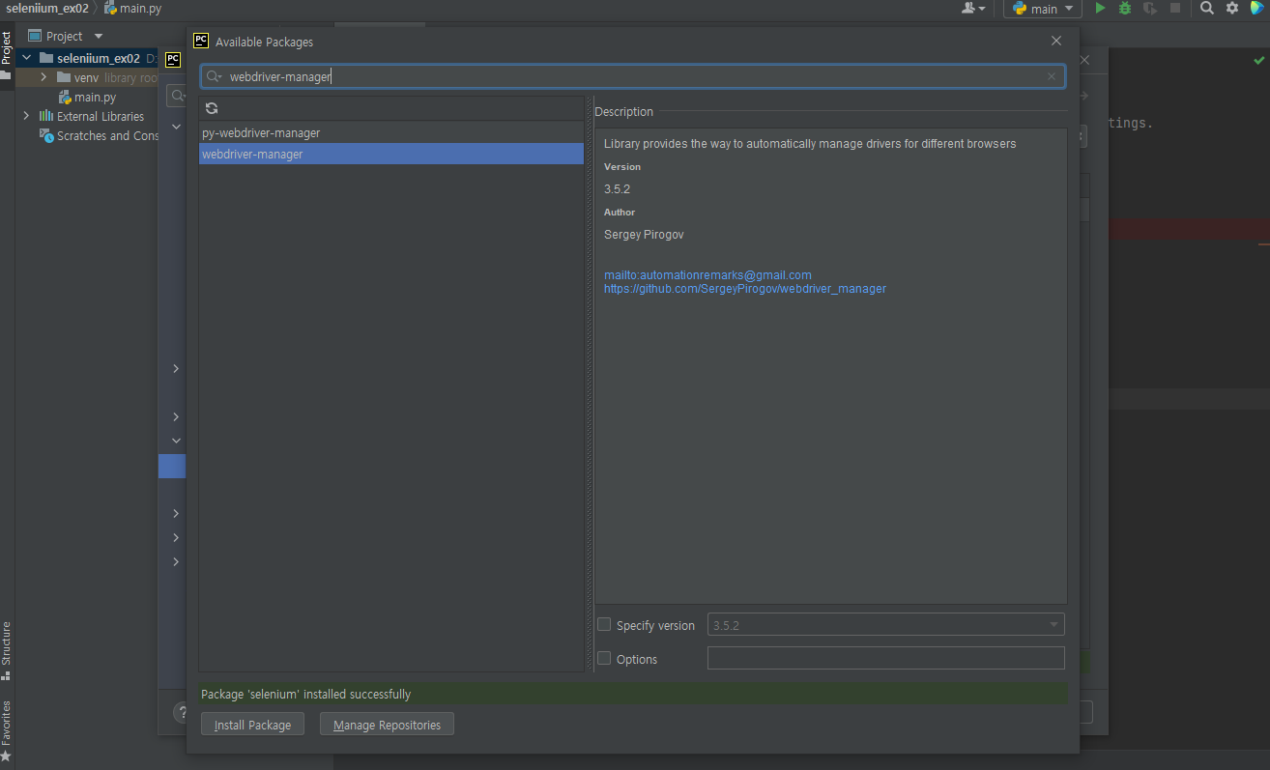This screenshot has height=770, width=1270.
Task: Select py-webdriver-manager in the package list
Action: pos(391,132)
